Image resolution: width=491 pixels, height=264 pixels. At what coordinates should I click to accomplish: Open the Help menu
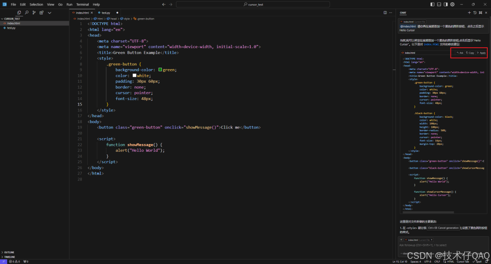(x=96, y=5)
